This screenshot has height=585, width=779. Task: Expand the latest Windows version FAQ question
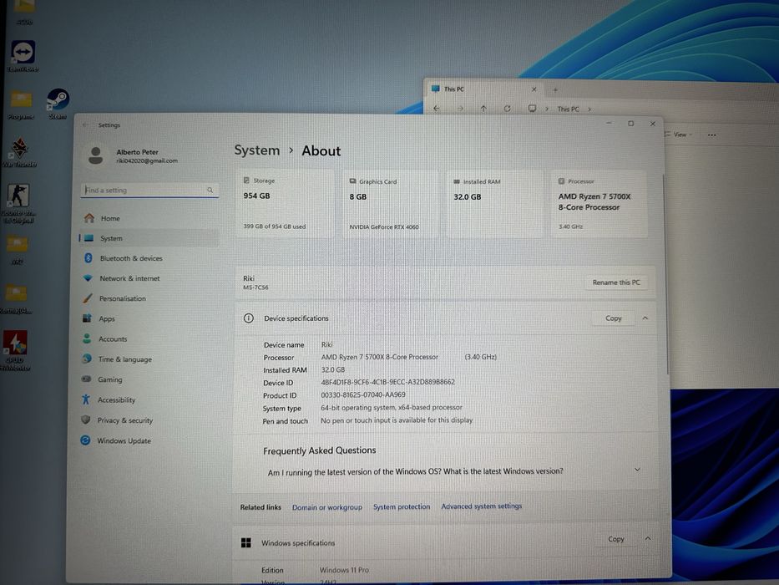(x=637, y=470)
